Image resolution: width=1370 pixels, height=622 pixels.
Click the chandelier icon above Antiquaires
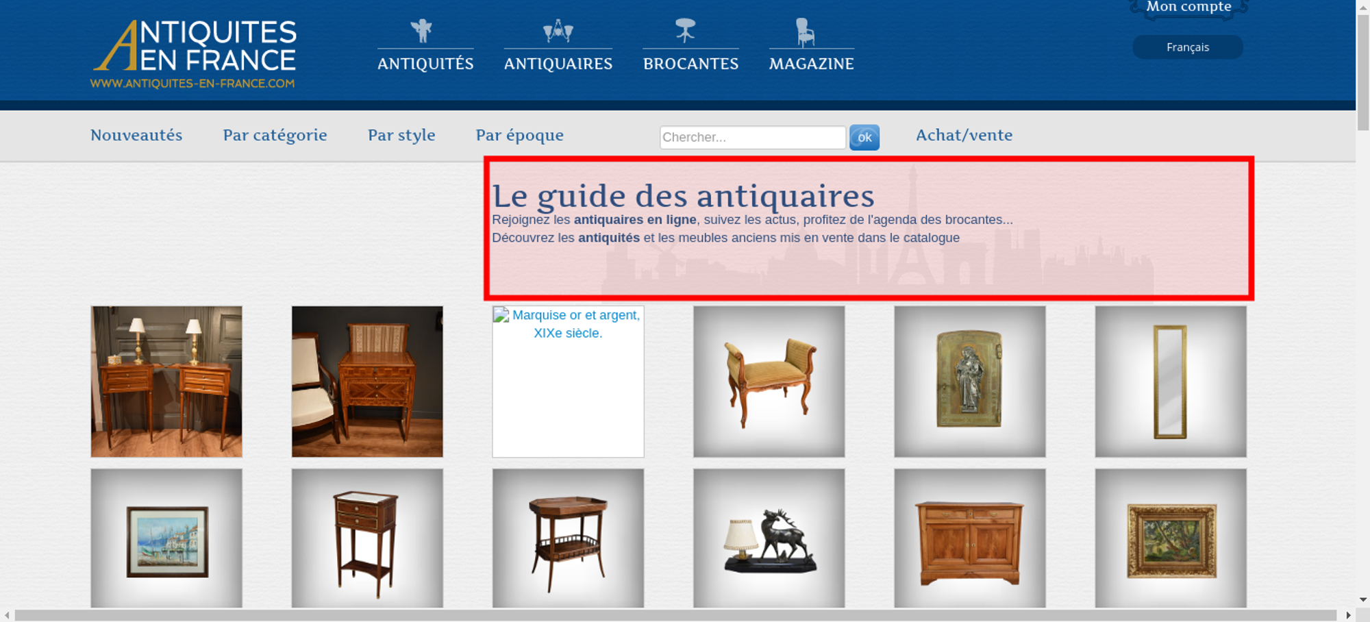(558, 31)
